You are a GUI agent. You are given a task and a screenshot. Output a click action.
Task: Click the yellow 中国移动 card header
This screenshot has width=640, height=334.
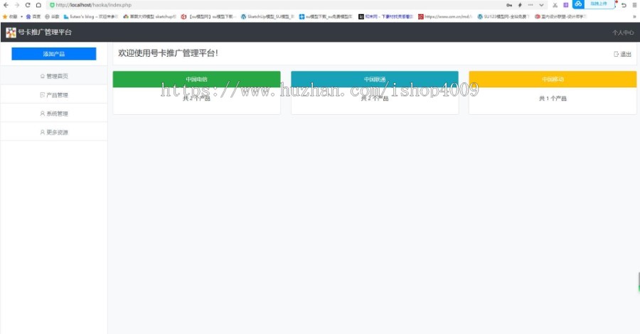coord(553,79)
